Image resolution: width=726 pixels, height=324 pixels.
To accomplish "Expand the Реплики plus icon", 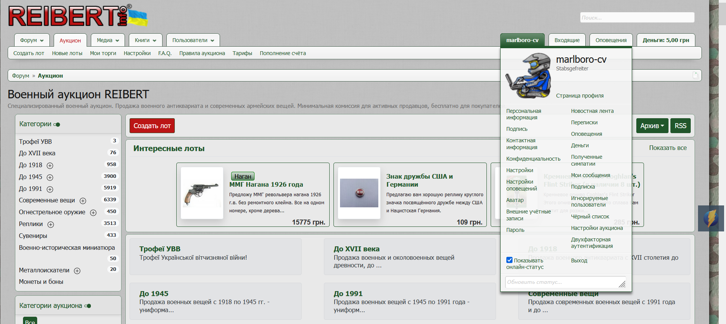I will [51, 225].
